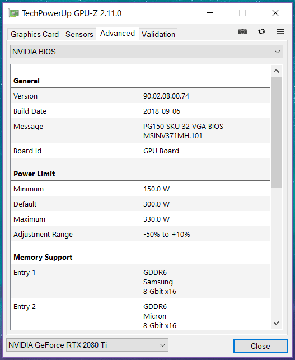Image resolution: width=295 pixels, height=360 pixels.
Task: Expand the NVIDIA BIOS dropdown
Action: pos(147,52)
